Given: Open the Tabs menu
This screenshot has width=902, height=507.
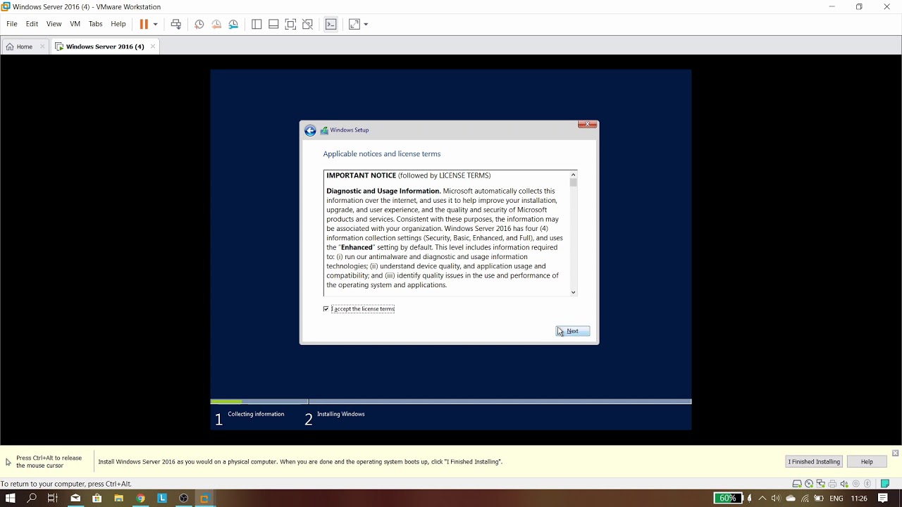Looking at the screenshot, I should point(95,24).
